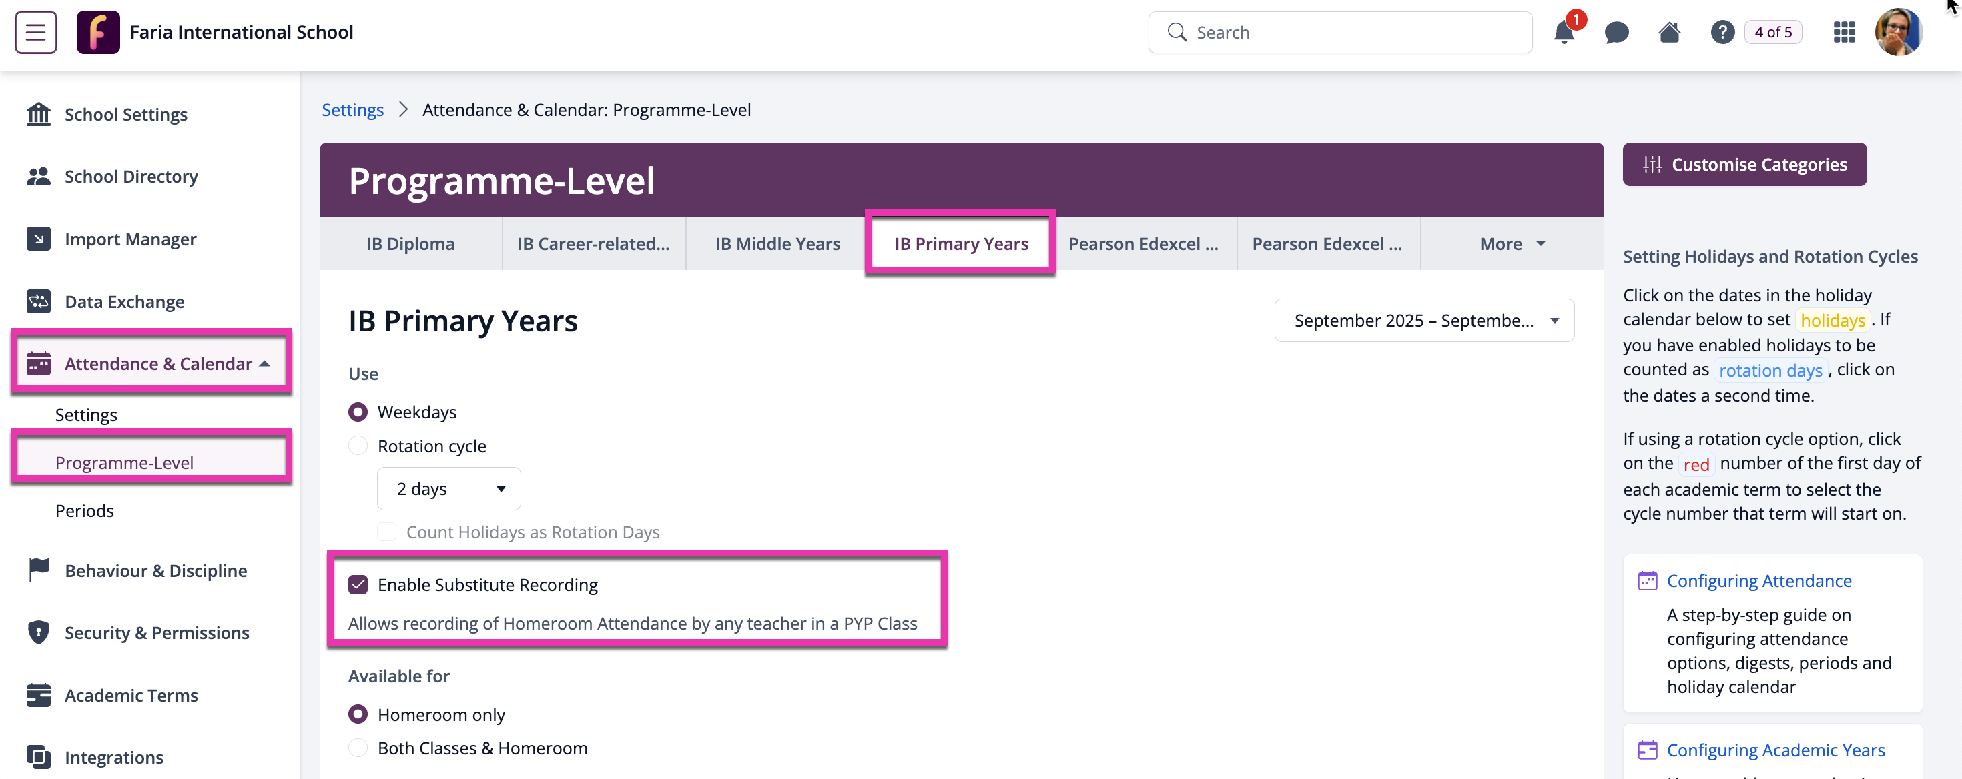Open Settings under Attendance & Calendar
1962x779 pixels.
coord(86,414)
